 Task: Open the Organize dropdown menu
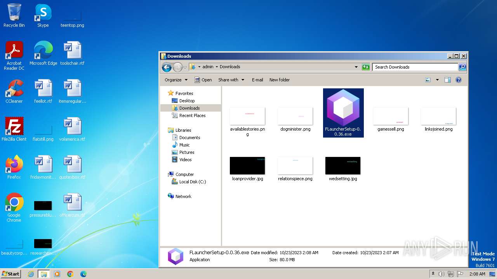pos(176,80)
